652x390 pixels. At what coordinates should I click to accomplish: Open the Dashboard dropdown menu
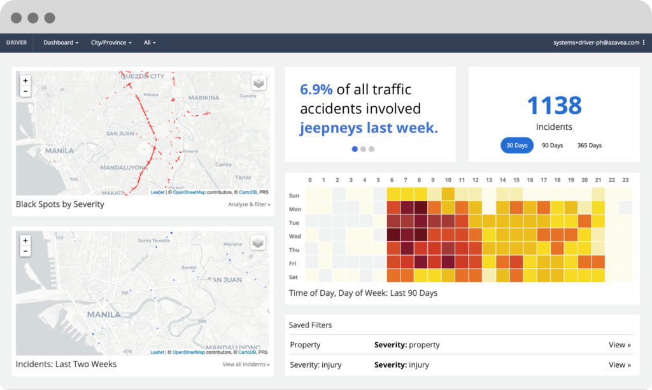[60, 43]
